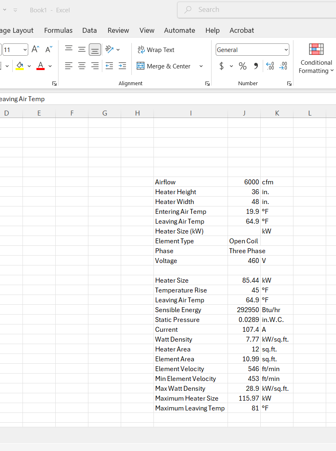Select the Center horizontal alignment icon
Screen dimensions: 336x451
click(x=81, y=66)
